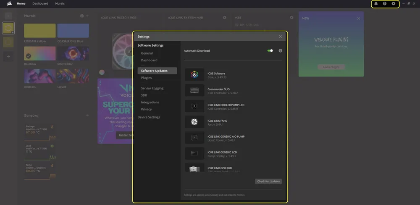
Task: Switch to the Dashboard top tab
Action: point(40,4)
